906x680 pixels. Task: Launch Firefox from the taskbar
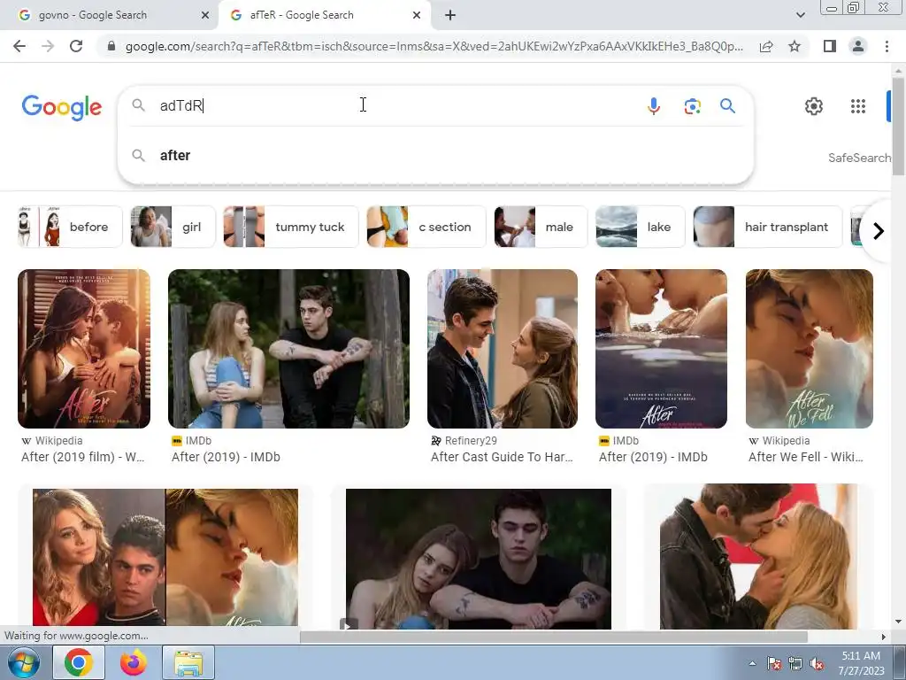[x=133, y=662]
